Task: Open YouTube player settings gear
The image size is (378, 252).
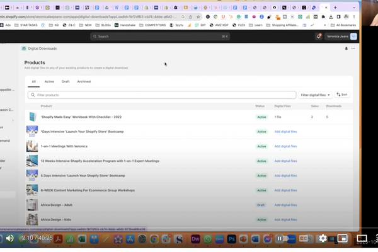Action: pos(323,239)
